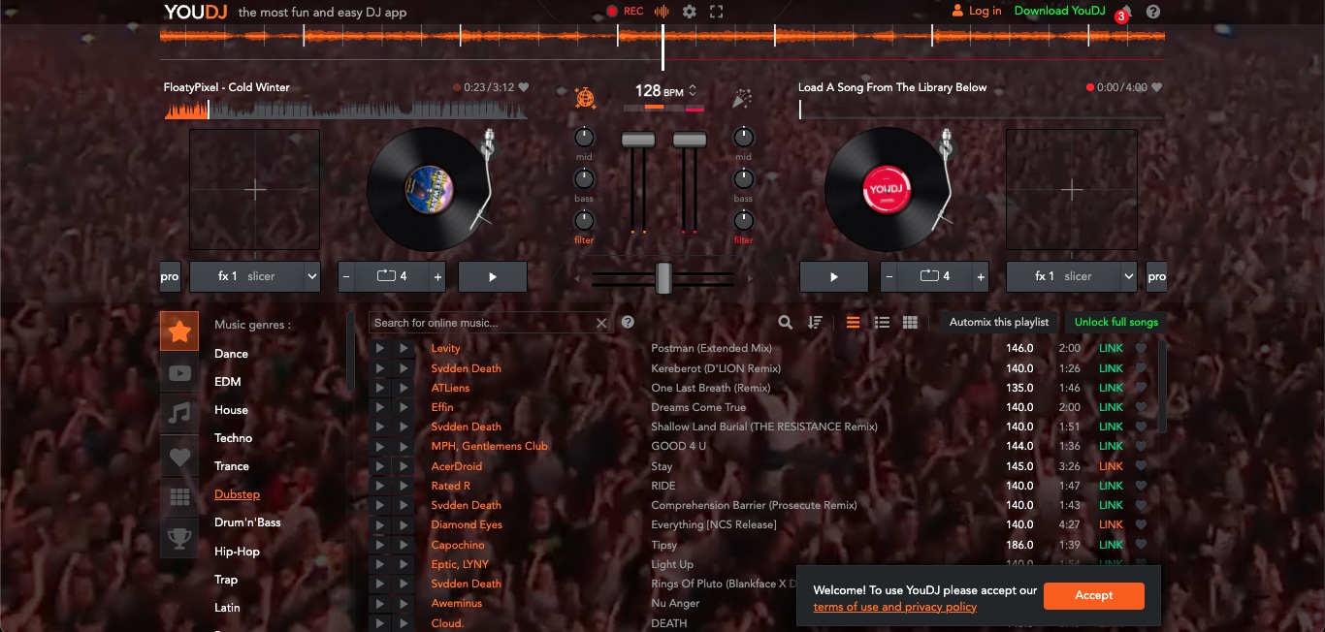The width and height of the screenshot is (1325, 632).
Task: Increase right deck loop length with plus
Action: click(981, 276)
